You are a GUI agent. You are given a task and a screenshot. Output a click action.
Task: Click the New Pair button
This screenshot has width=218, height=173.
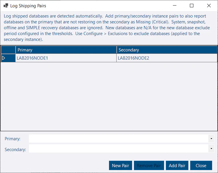click(120, 165)
